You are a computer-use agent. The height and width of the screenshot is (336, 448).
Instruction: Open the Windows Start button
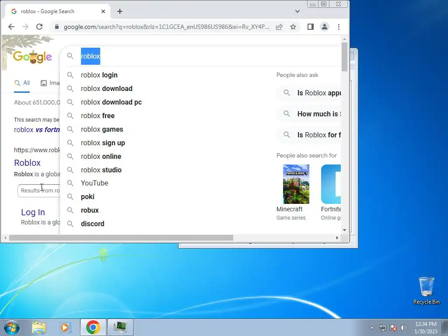[12, 327]
